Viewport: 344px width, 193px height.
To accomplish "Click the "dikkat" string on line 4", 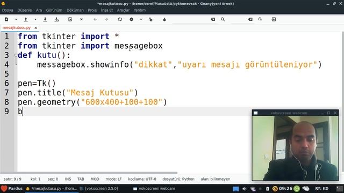I will [153, 65].
